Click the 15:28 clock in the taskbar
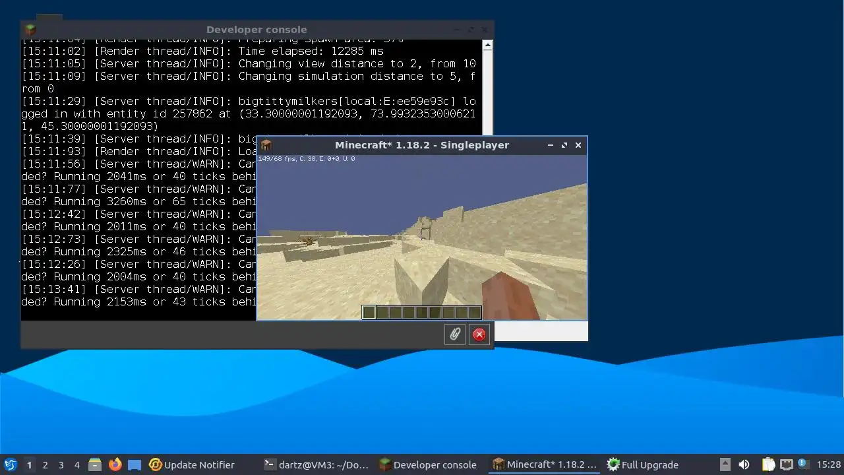Viewport: 844px width, 475px height. (x=829, y=464)
